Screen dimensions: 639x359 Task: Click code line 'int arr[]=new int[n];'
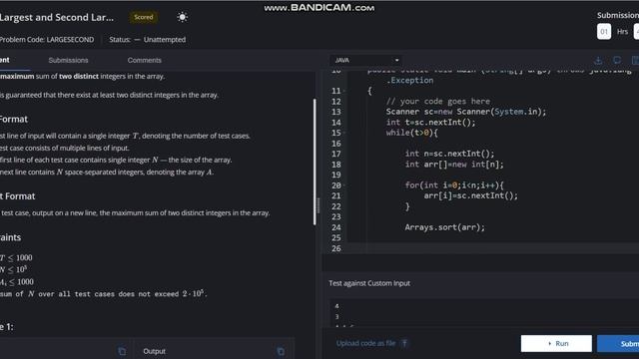coord(454,164)
